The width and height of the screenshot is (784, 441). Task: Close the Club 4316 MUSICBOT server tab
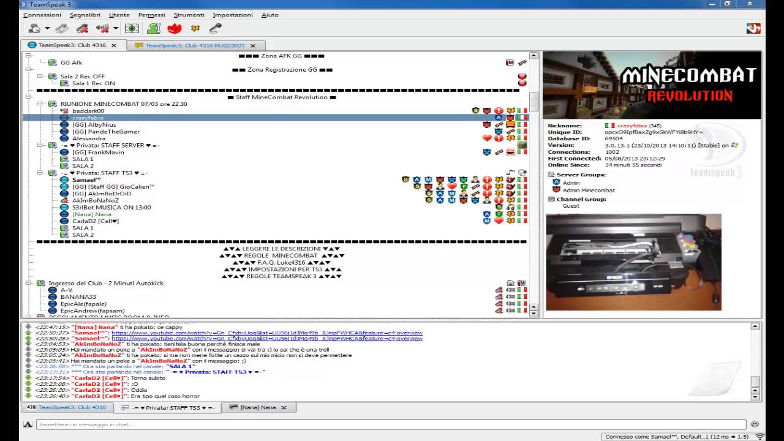[253, 45]
